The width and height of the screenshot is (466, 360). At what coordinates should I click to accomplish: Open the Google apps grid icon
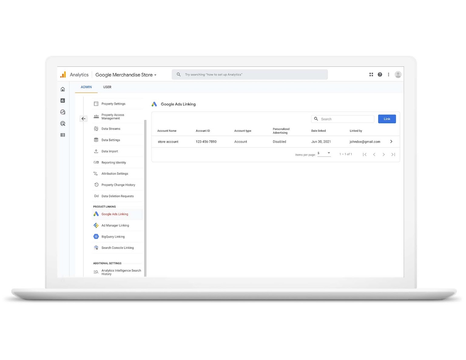point(371,74)
